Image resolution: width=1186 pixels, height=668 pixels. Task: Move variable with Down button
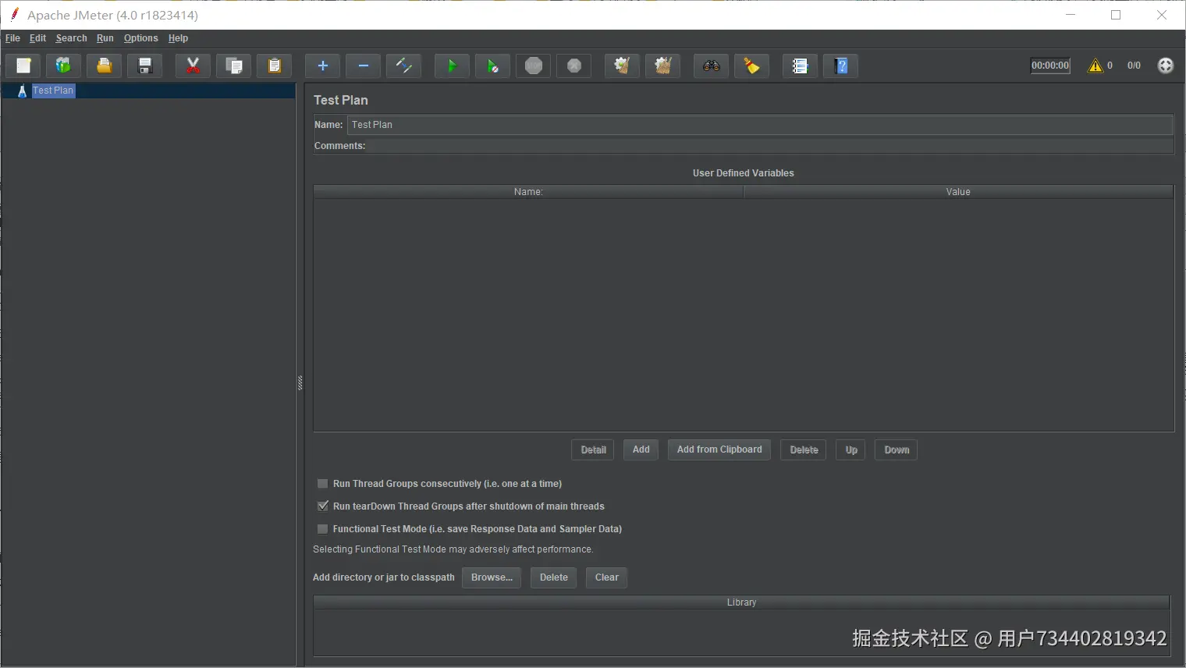tap(897, 450)
